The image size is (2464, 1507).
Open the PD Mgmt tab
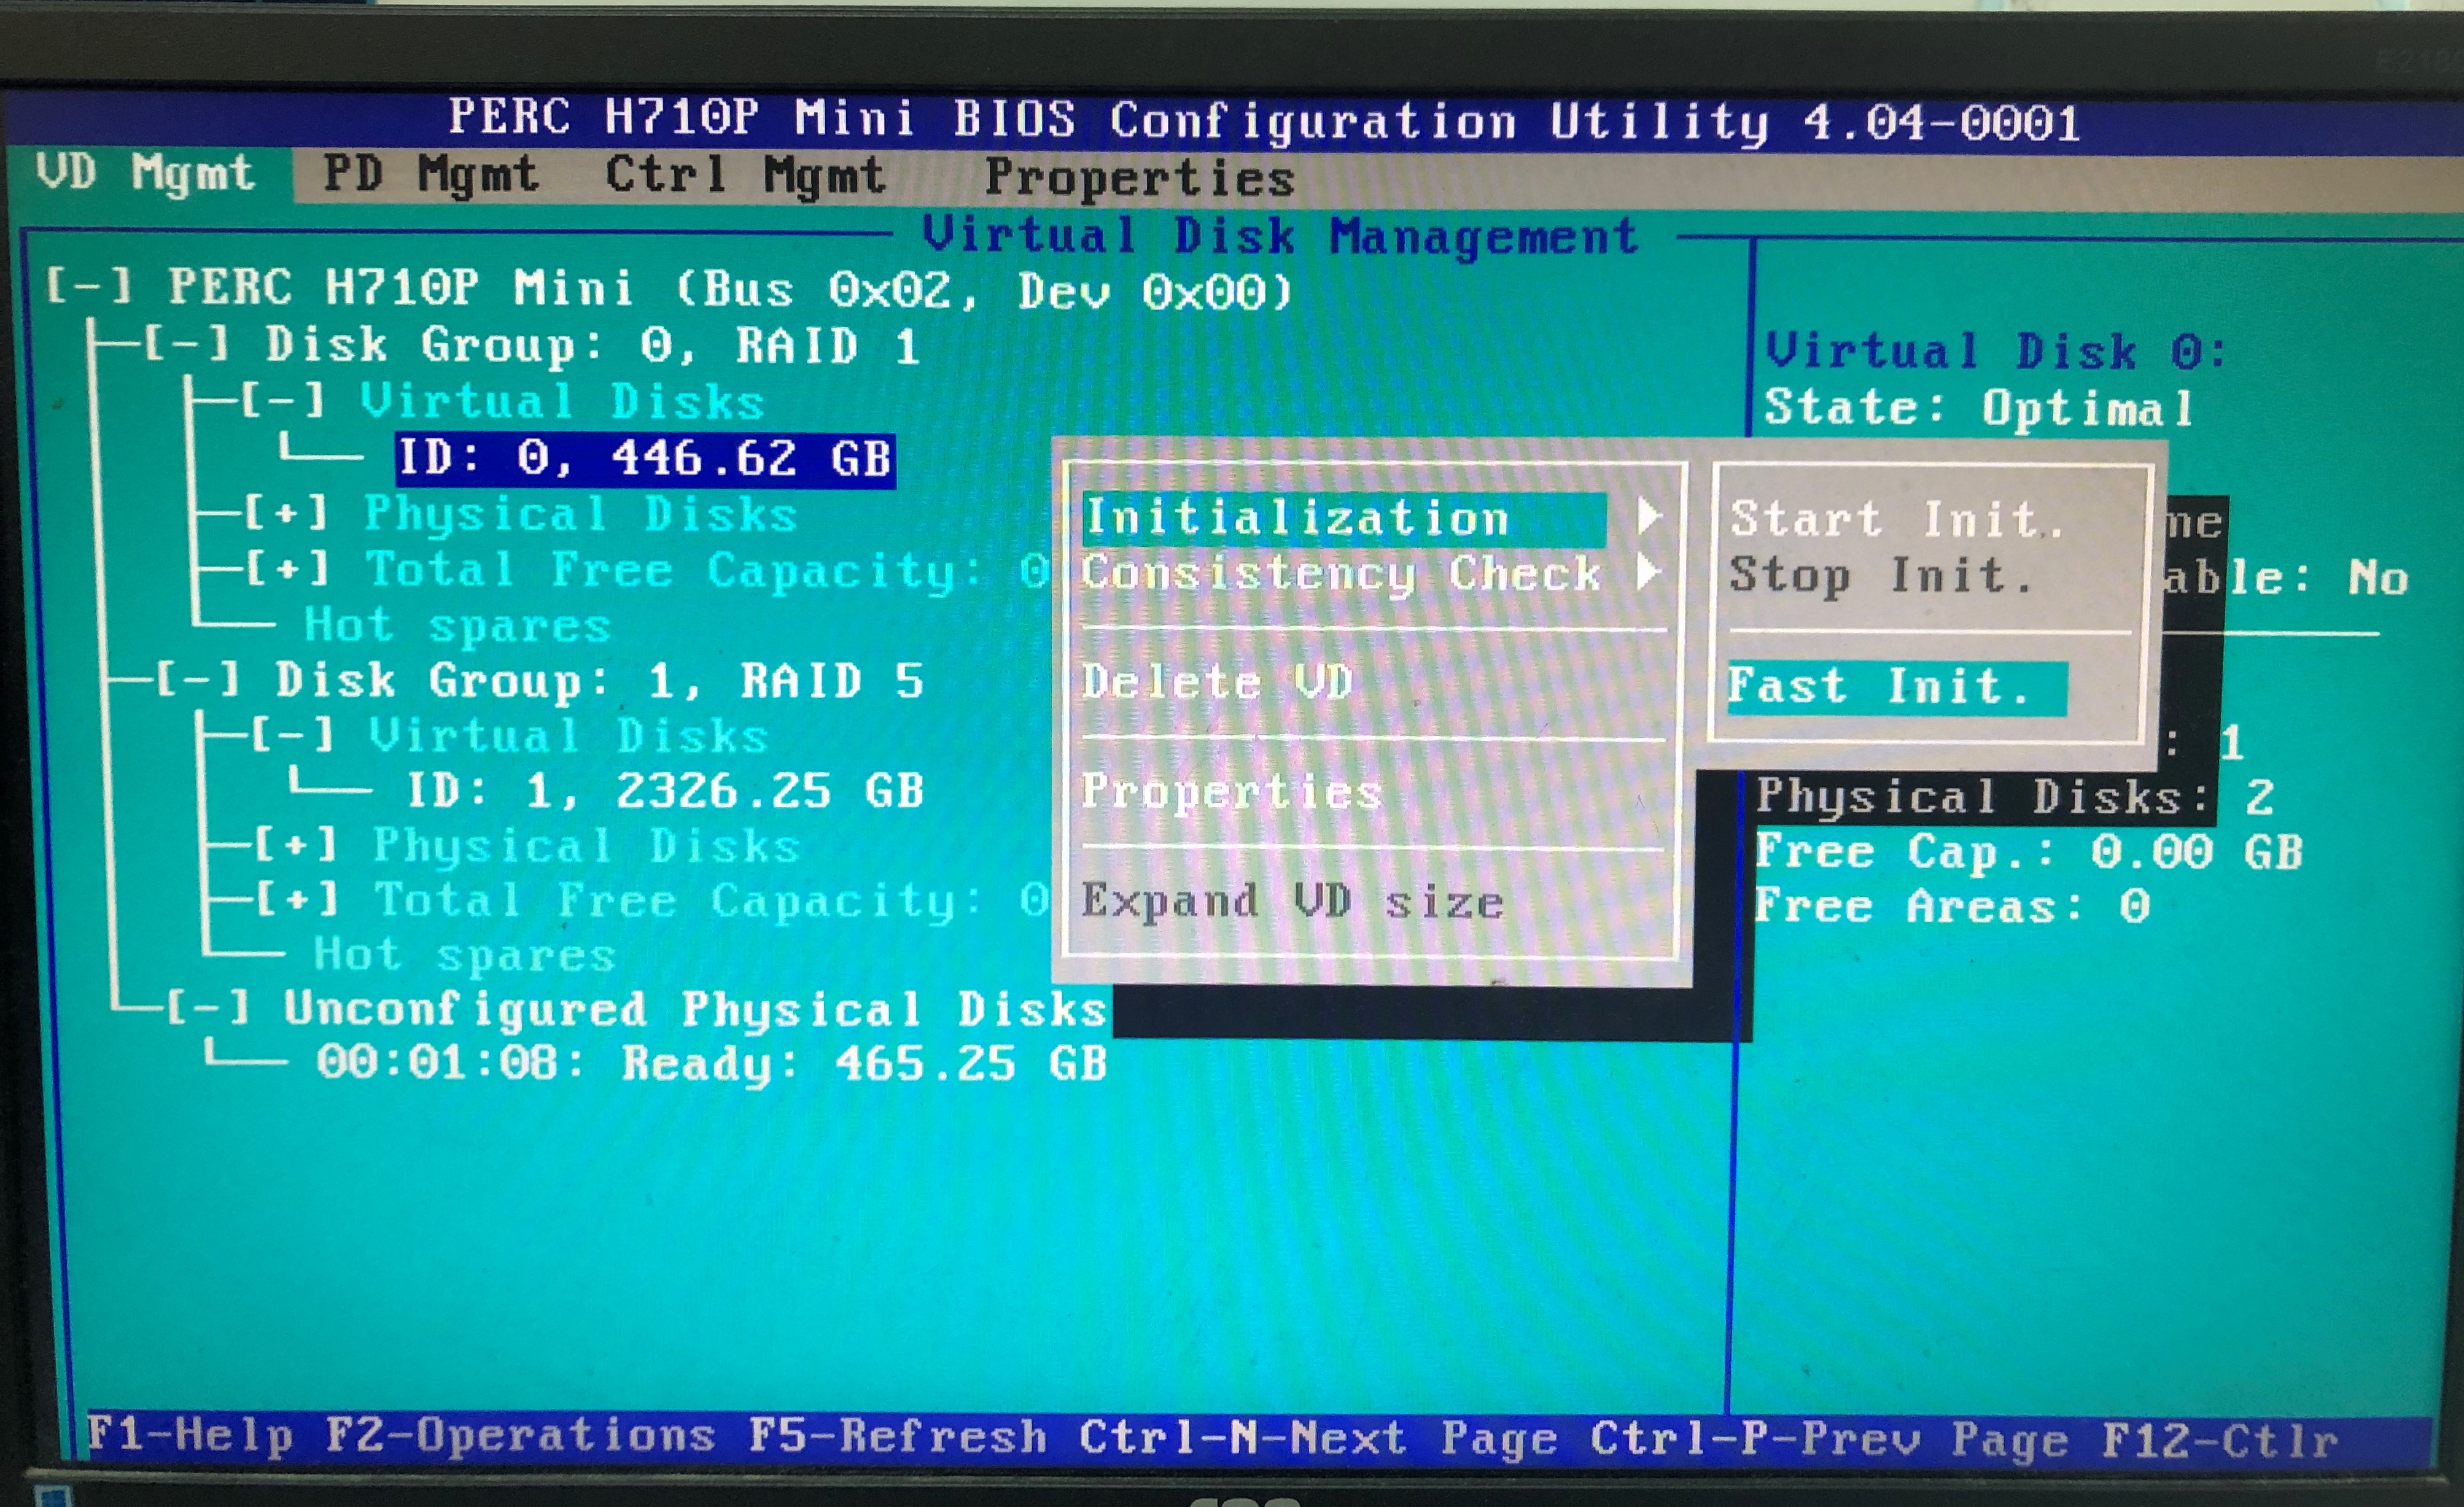(x=431, y=176)
